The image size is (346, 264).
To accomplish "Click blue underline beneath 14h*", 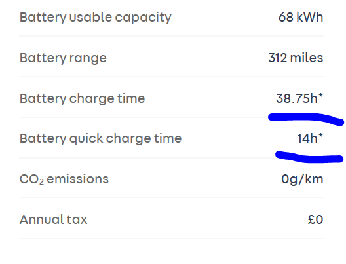I will click(309, 157).
